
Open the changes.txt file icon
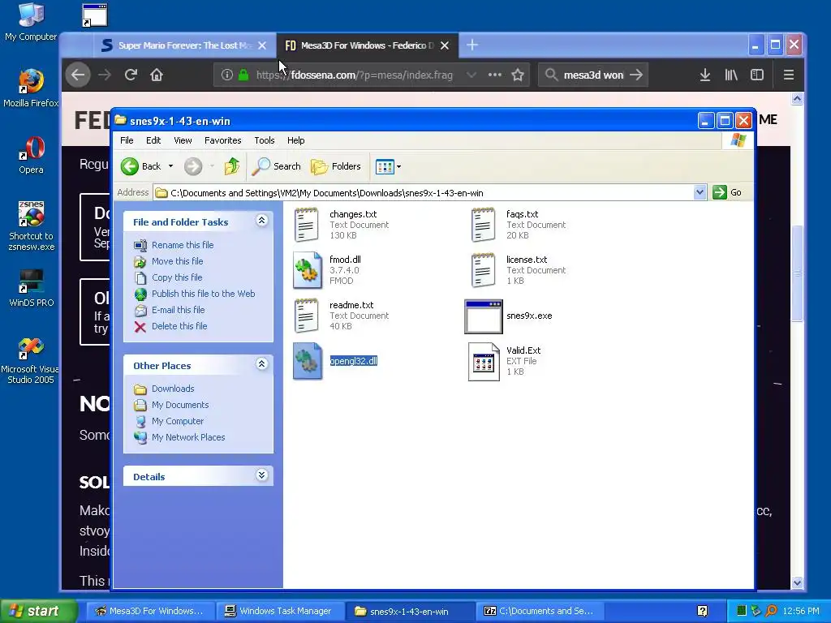pyautogui.click(x=306, y=225)
